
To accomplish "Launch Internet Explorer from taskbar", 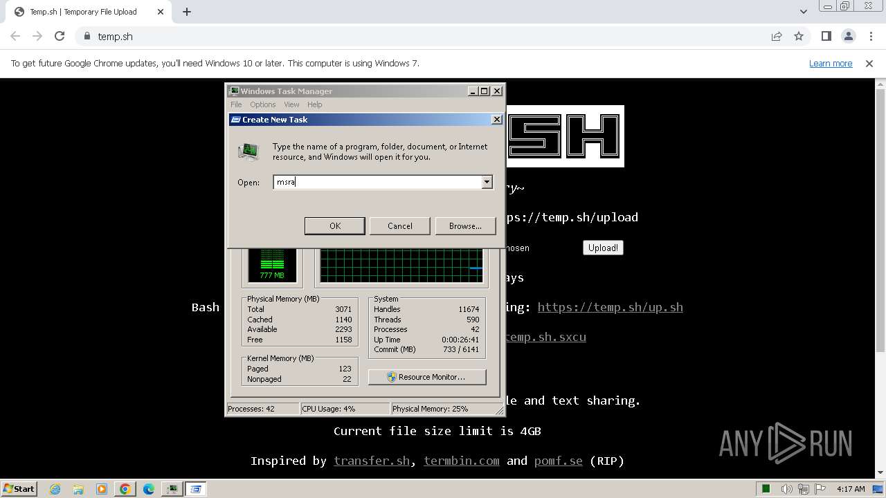I will coord(55,489).
